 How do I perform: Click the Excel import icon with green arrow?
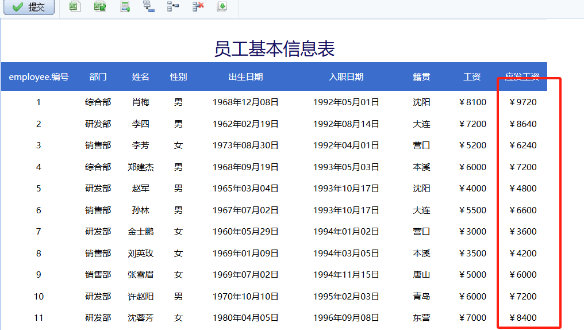tap(100, 7)
